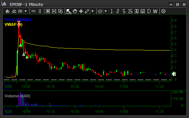Click the 352.9K volume axis label
189x118 pixels.
coord(178,92)
